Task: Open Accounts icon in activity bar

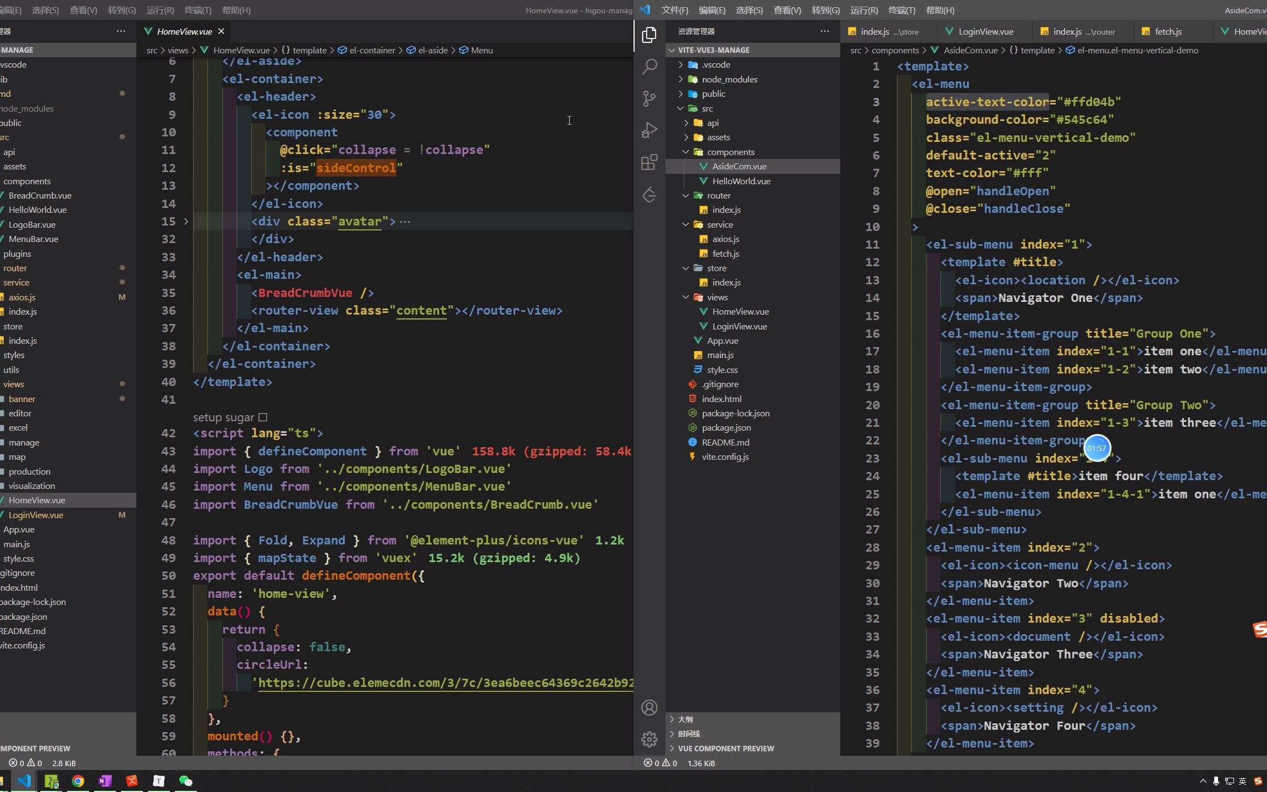Action: 649,707
